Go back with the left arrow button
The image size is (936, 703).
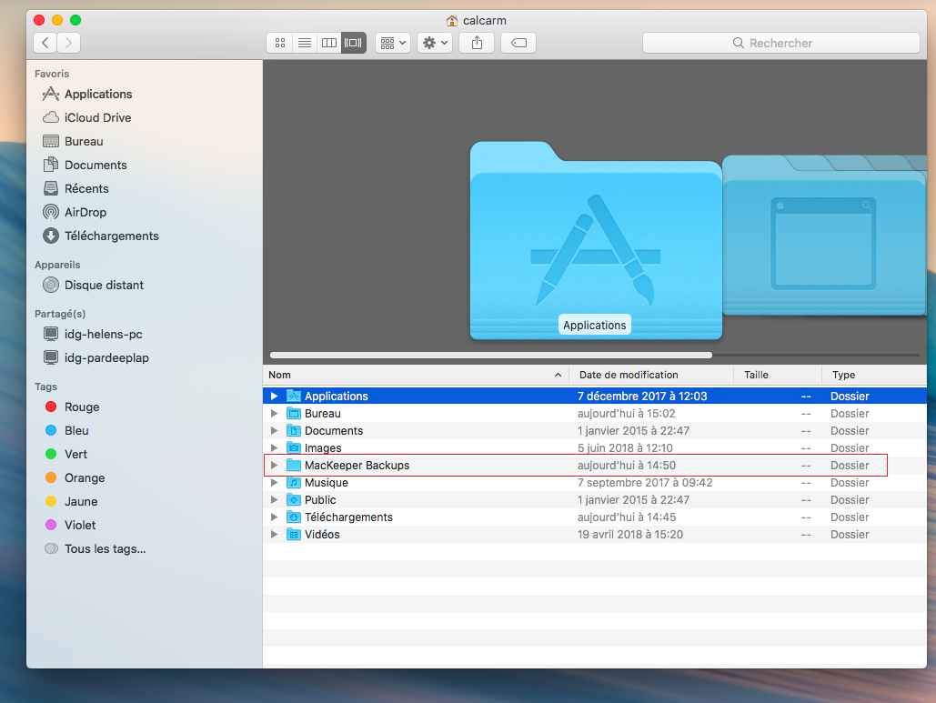(x=45, y=43)
